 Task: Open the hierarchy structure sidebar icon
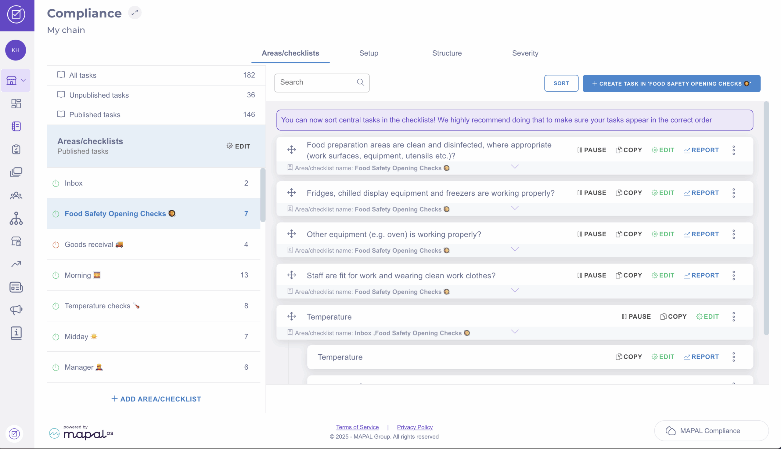point(16,218)
